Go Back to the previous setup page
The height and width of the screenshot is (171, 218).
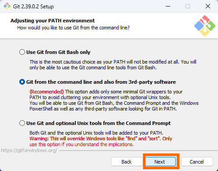tap(127, 162)
